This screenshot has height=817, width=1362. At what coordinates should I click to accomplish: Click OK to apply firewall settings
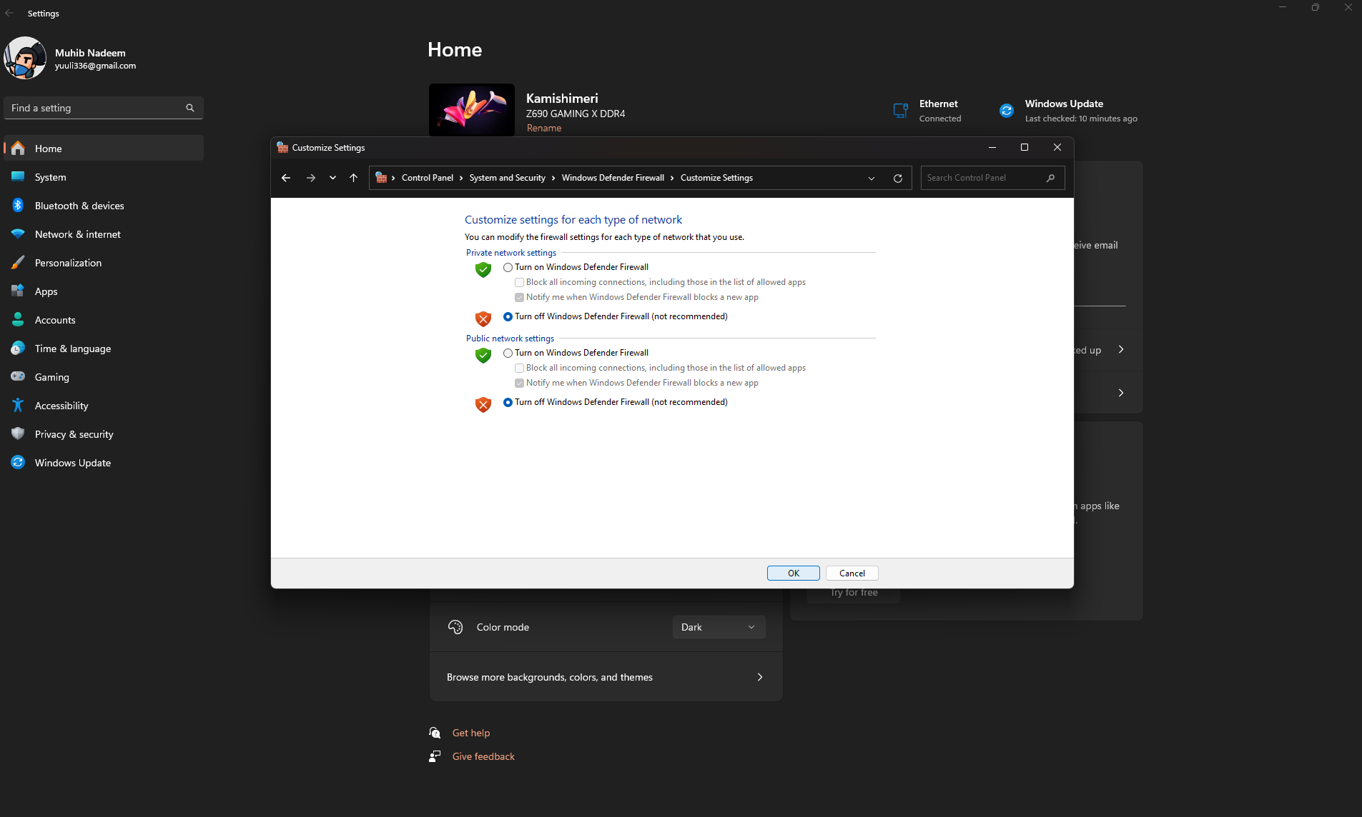pyautogui.click(x=794, y=573)
